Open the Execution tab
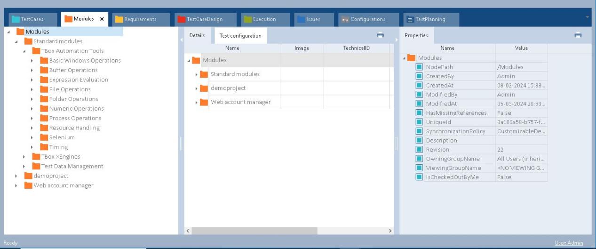 tap(265, 19)
